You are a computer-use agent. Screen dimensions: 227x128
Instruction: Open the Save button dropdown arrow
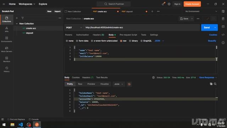pos(192,19)
